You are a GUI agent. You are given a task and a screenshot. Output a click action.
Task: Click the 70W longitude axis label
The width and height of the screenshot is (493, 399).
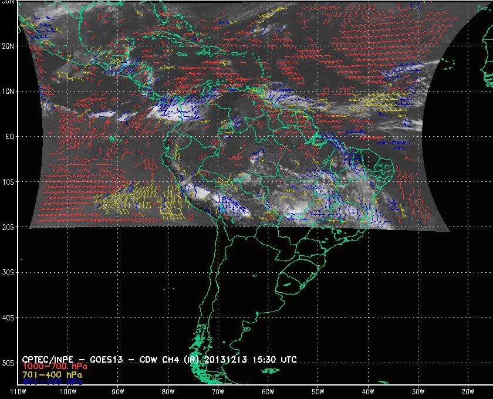click(x=218, y=392)
